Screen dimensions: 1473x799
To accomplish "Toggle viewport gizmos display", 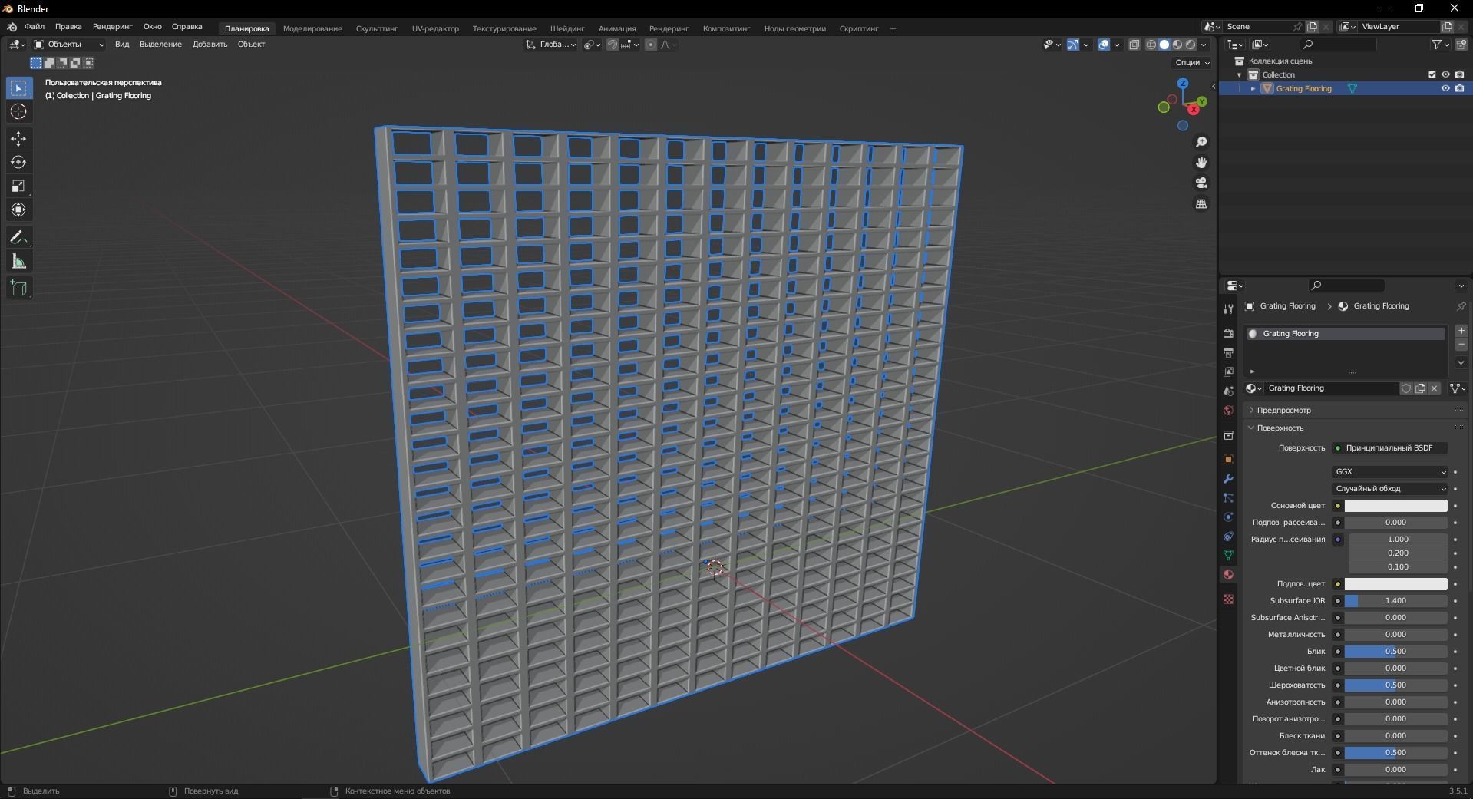I will pos(1073,45).
